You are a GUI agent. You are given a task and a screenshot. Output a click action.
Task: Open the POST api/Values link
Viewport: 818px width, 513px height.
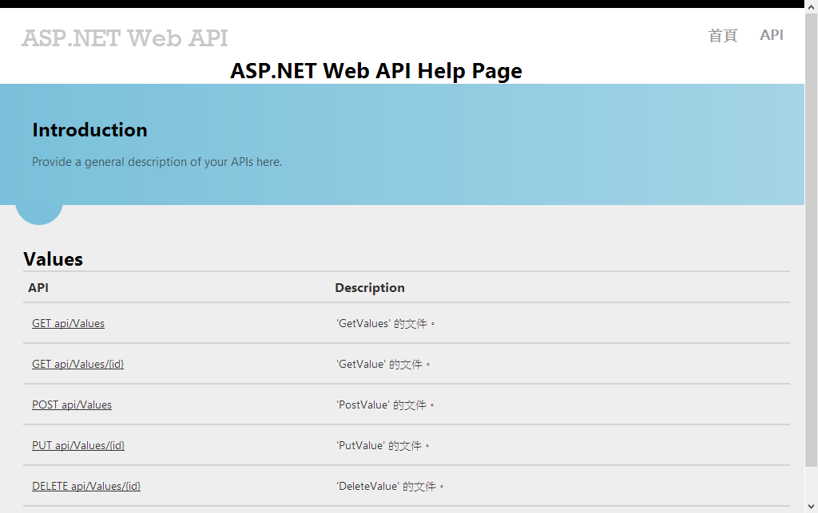[x=72, y=404]
